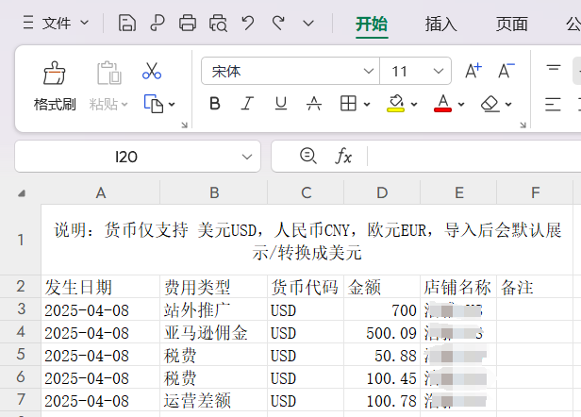Switch to the 页面 (Page) tab
Viewport: 581px width, 417px height.
coord(511,24)
